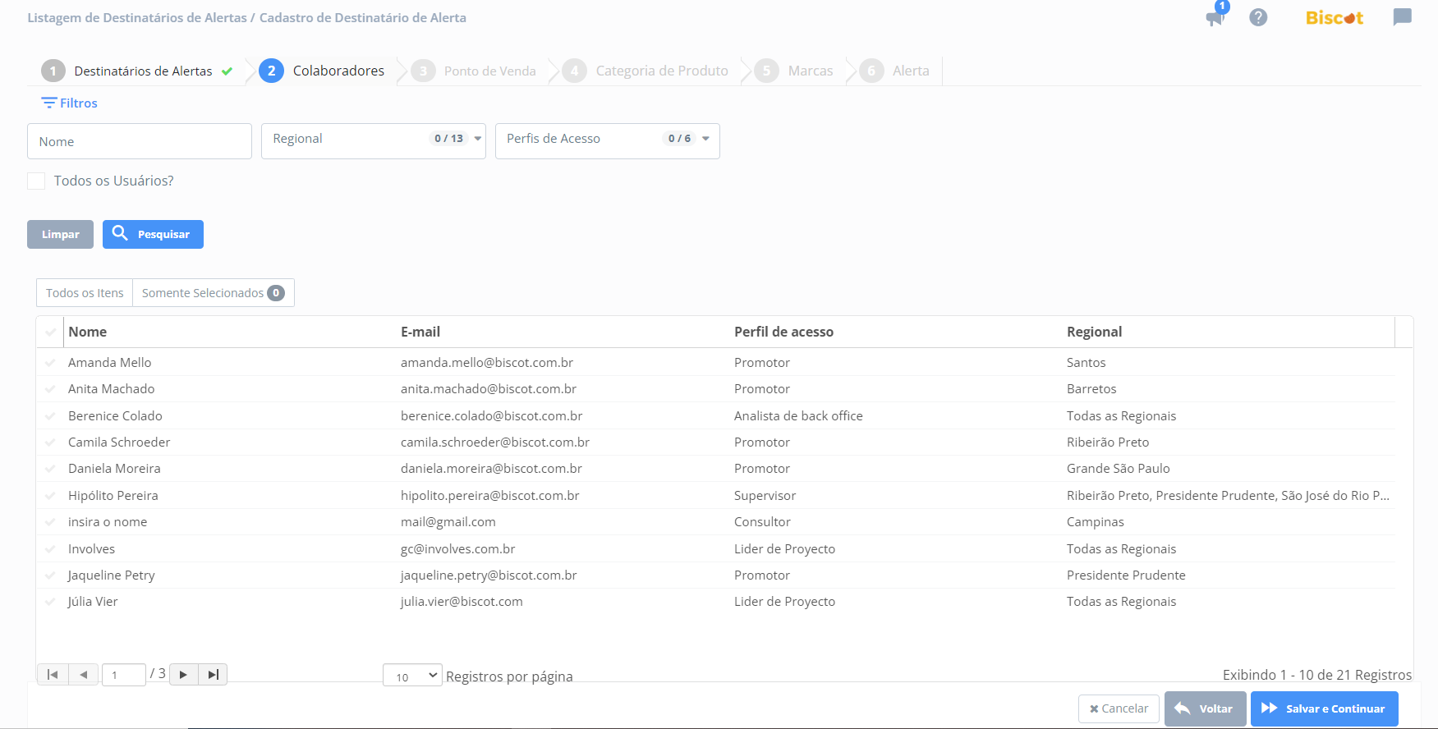Open the help question mark icon

[1258, 17]
